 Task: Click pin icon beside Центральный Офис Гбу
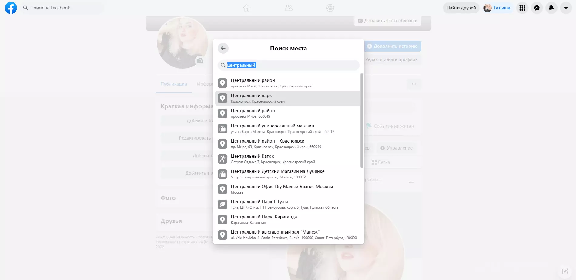[x=223, y=189]
